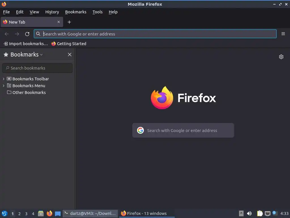This screenshot has height=218, width=290.
Task: Open removable media eject tray icon
Action: [x=241, y=213]
